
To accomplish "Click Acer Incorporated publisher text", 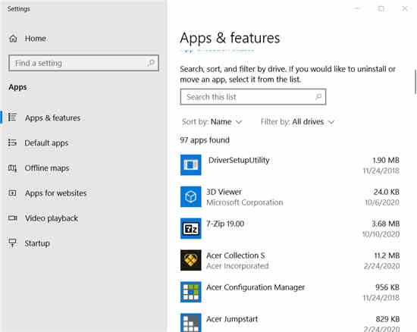I will [x=237, y=266].
